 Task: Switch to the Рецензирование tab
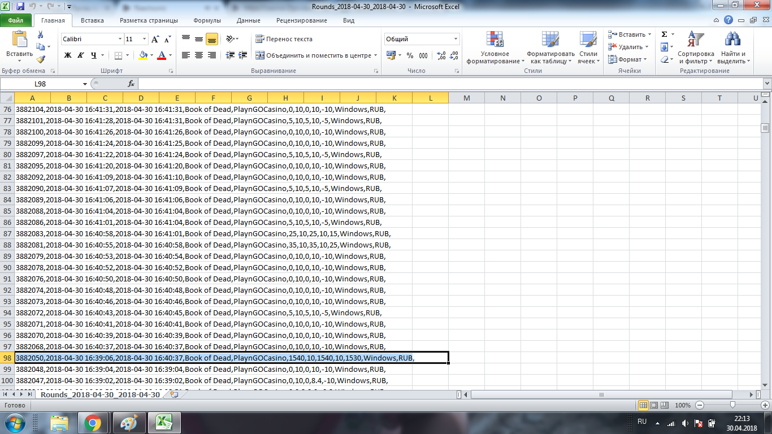302,20
